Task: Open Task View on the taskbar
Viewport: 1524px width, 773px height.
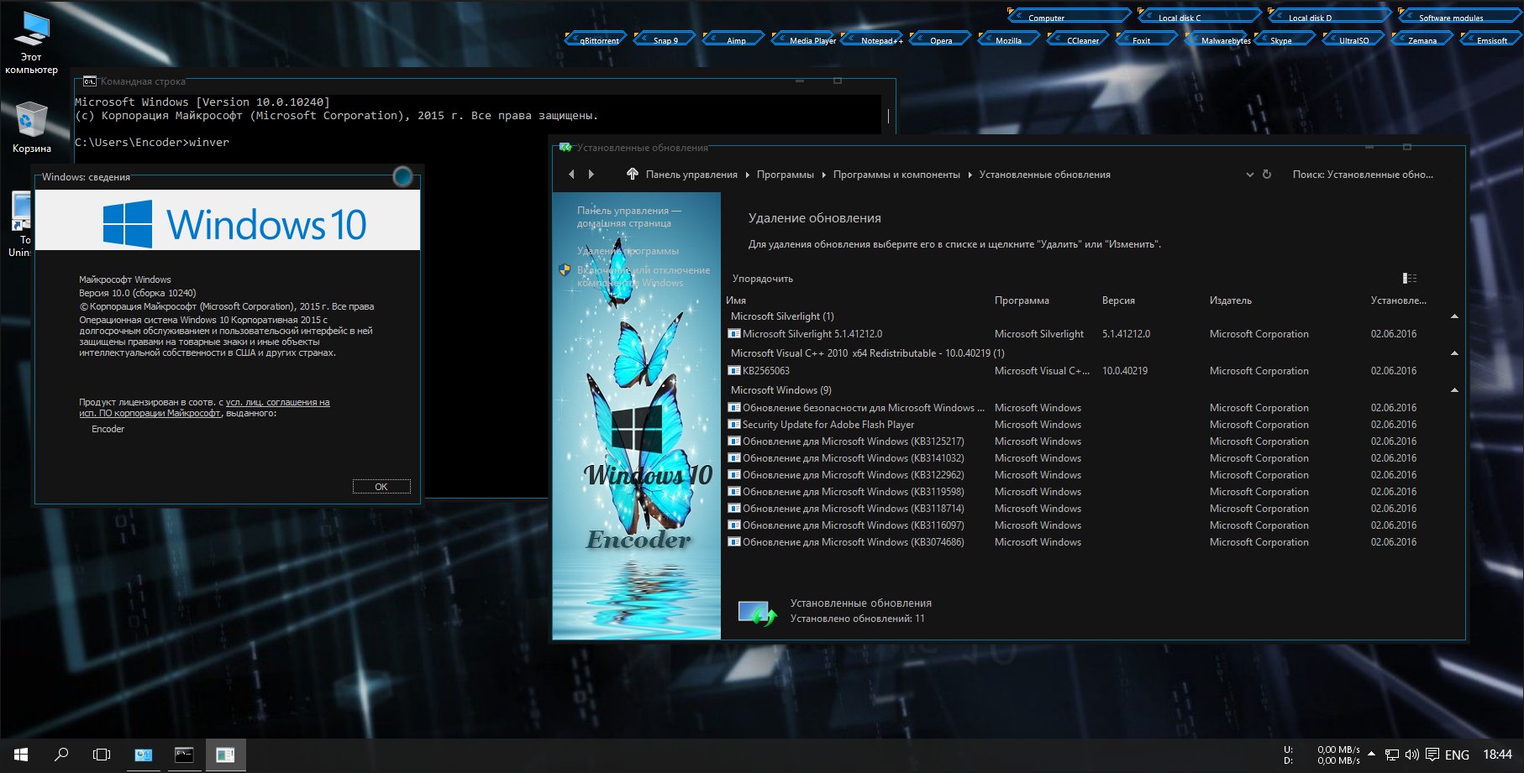Action: pyautogui.click(x=102, y=755)
